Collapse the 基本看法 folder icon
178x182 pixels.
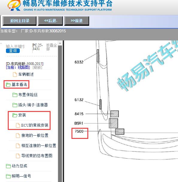(8, 85)
